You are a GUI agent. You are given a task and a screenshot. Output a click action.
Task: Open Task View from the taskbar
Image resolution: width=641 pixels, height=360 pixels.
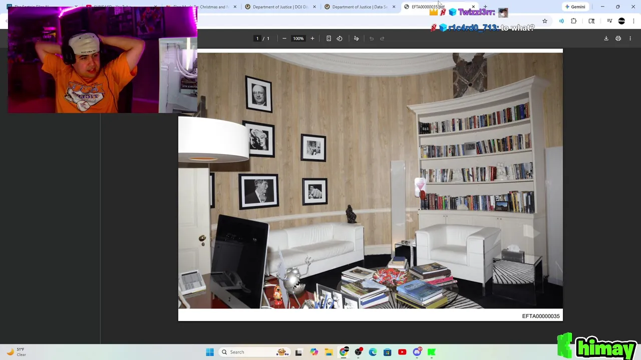(298, 352)
